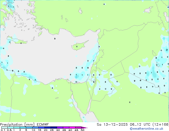Click the '35' legend label
The height and width of the screenshot is (131, 169).
pyautogui.click(x=64, y=130)
